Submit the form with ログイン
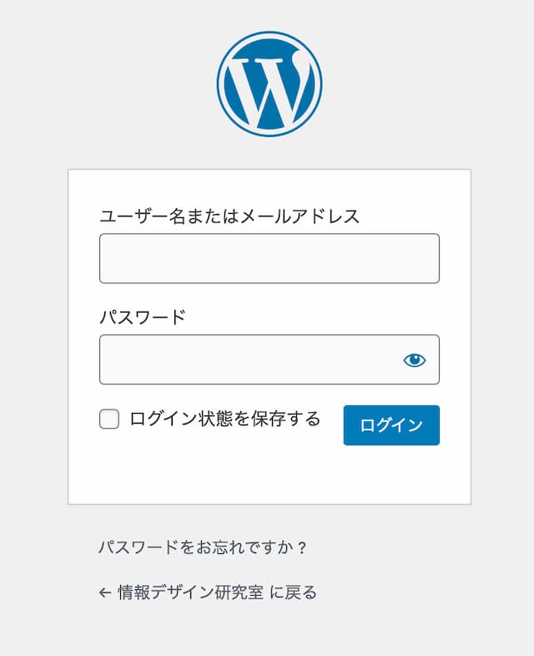The width and height of the screenshot is (534, 656). pos(391,425)
